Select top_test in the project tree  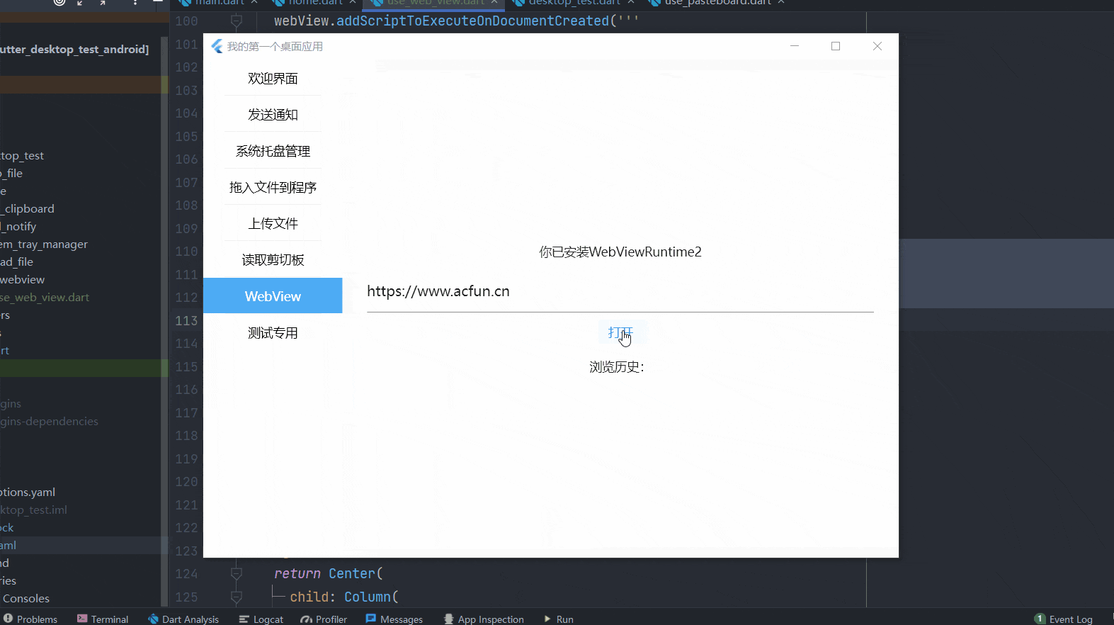click(22, 155)
